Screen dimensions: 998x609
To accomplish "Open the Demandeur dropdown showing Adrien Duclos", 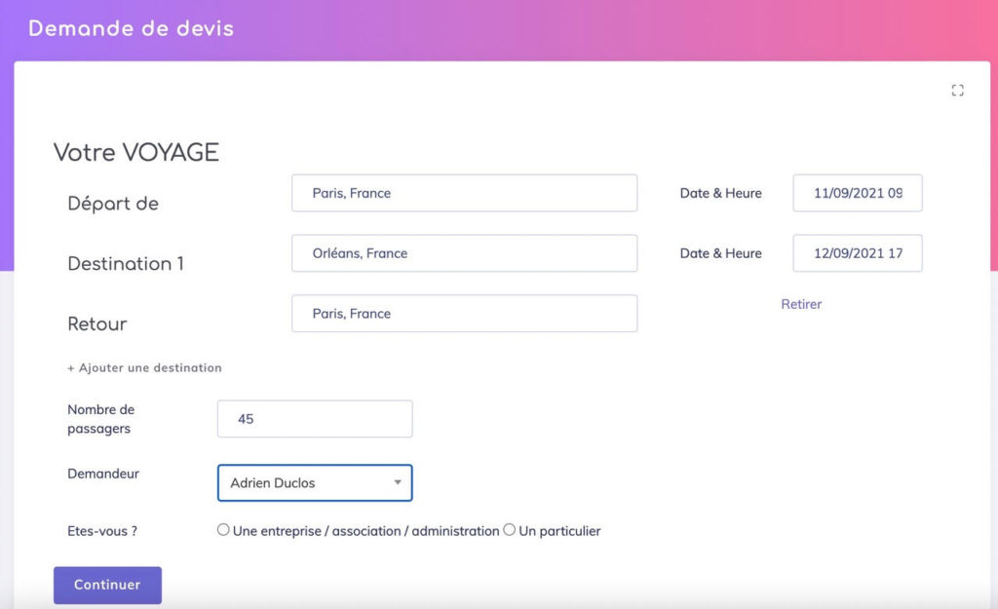I will [x=315, y=483].
